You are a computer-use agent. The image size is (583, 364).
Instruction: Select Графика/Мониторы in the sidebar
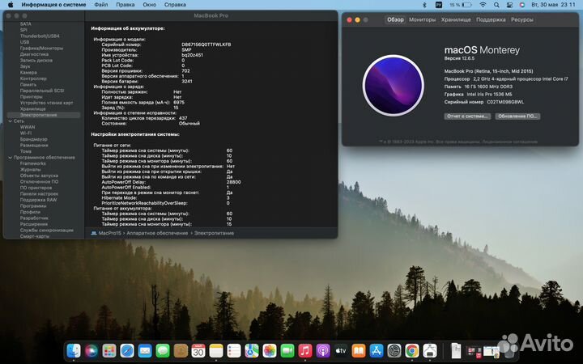(41, 49)
